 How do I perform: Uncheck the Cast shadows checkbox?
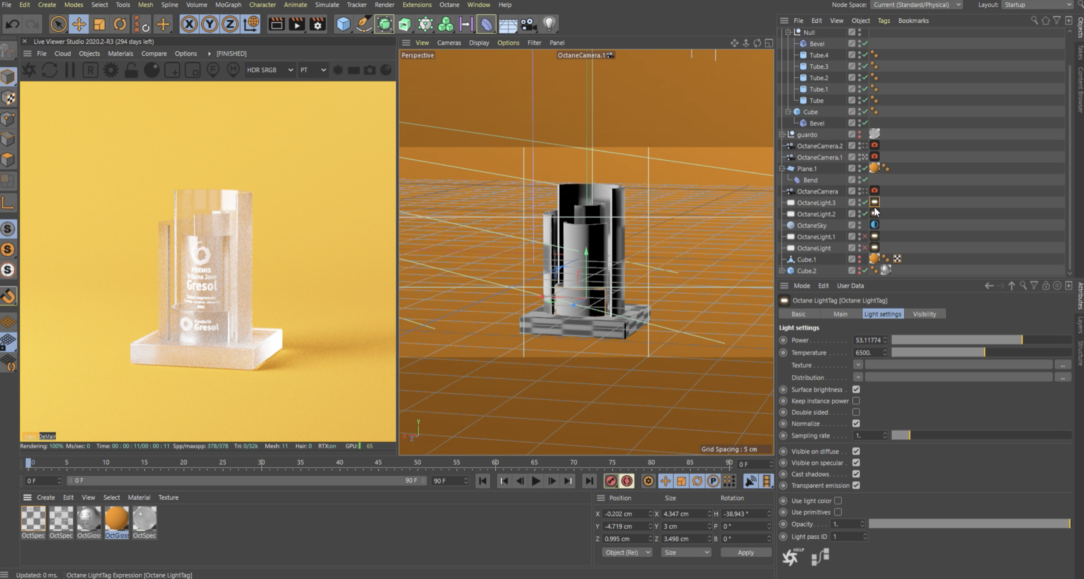tap(856, 474)
